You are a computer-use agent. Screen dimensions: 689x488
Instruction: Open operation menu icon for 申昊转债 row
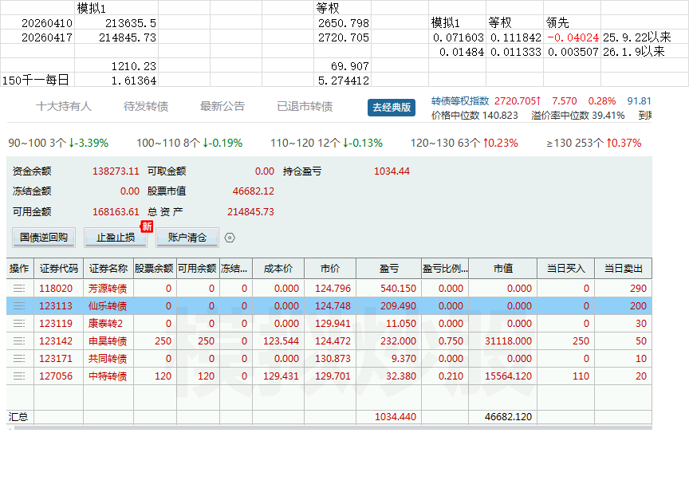pyautogui.click(x=19, y=340)
